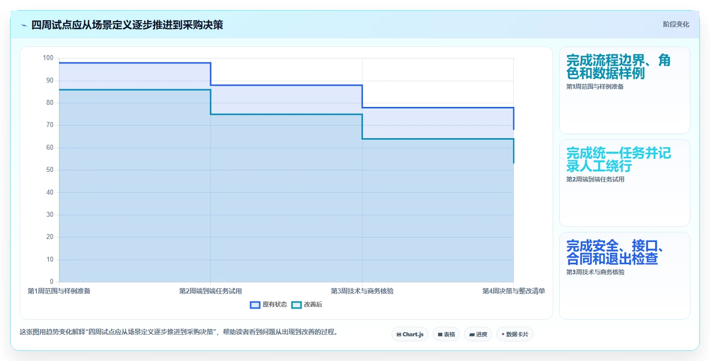Screen dimensions: 710x361
Task: Click the y-axis value 100
Action: tap(48, 58)
